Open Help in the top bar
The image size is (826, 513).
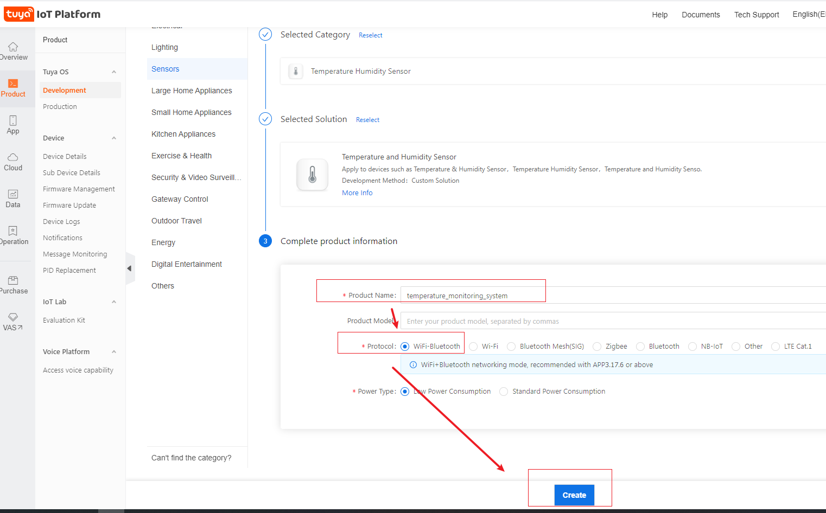point(660,15)
